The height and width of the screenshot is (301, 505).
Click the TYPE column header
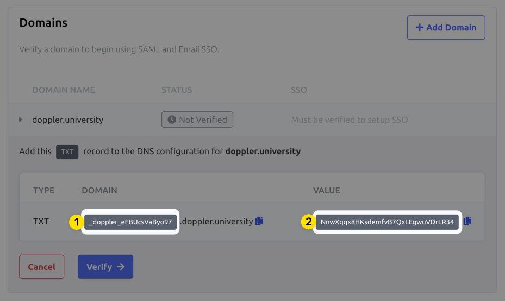tap(44, 190)
